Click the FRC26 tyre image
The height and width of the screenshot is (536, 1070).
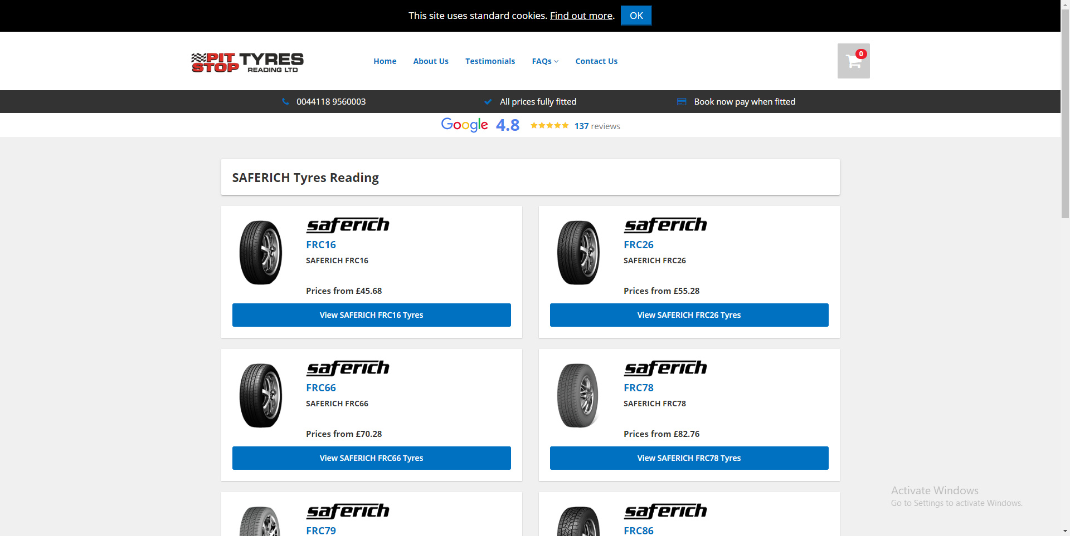[x=578, y=253]
